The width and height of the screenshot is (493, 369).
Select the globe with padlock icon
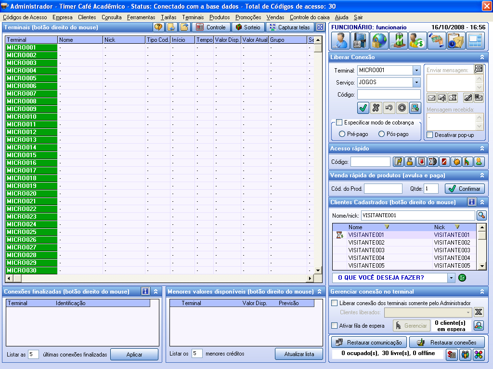pos(379,40)
